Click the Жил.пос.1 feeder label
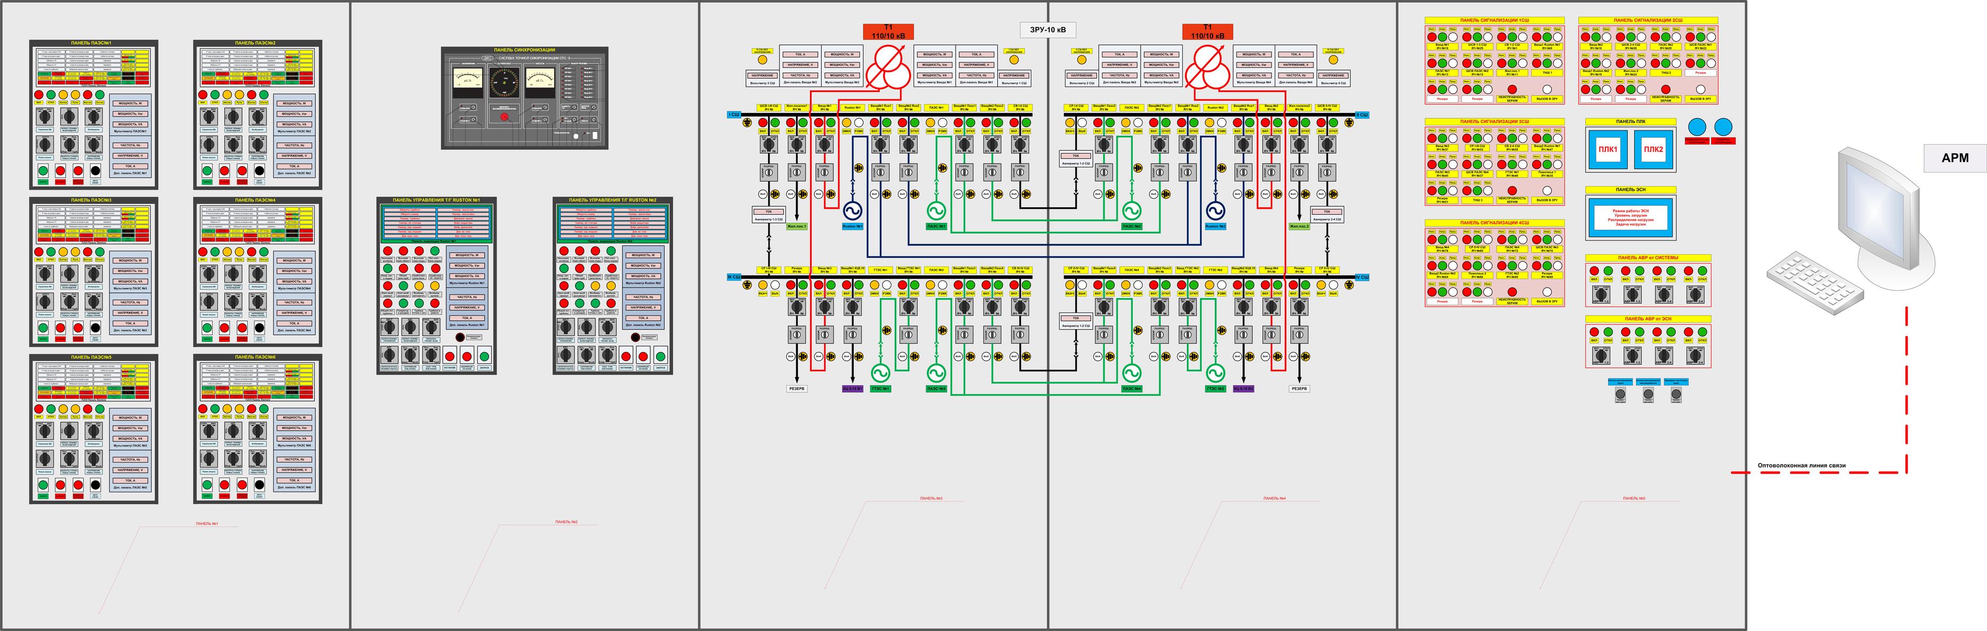 click(797, 227)
